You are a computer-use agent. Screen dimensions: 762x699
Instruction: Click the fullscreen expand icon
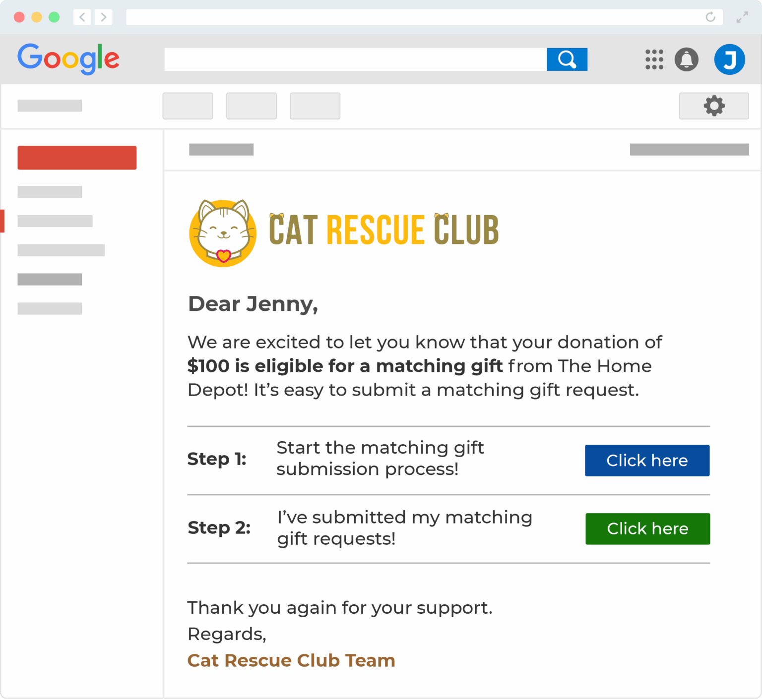[x=741, y=17]
